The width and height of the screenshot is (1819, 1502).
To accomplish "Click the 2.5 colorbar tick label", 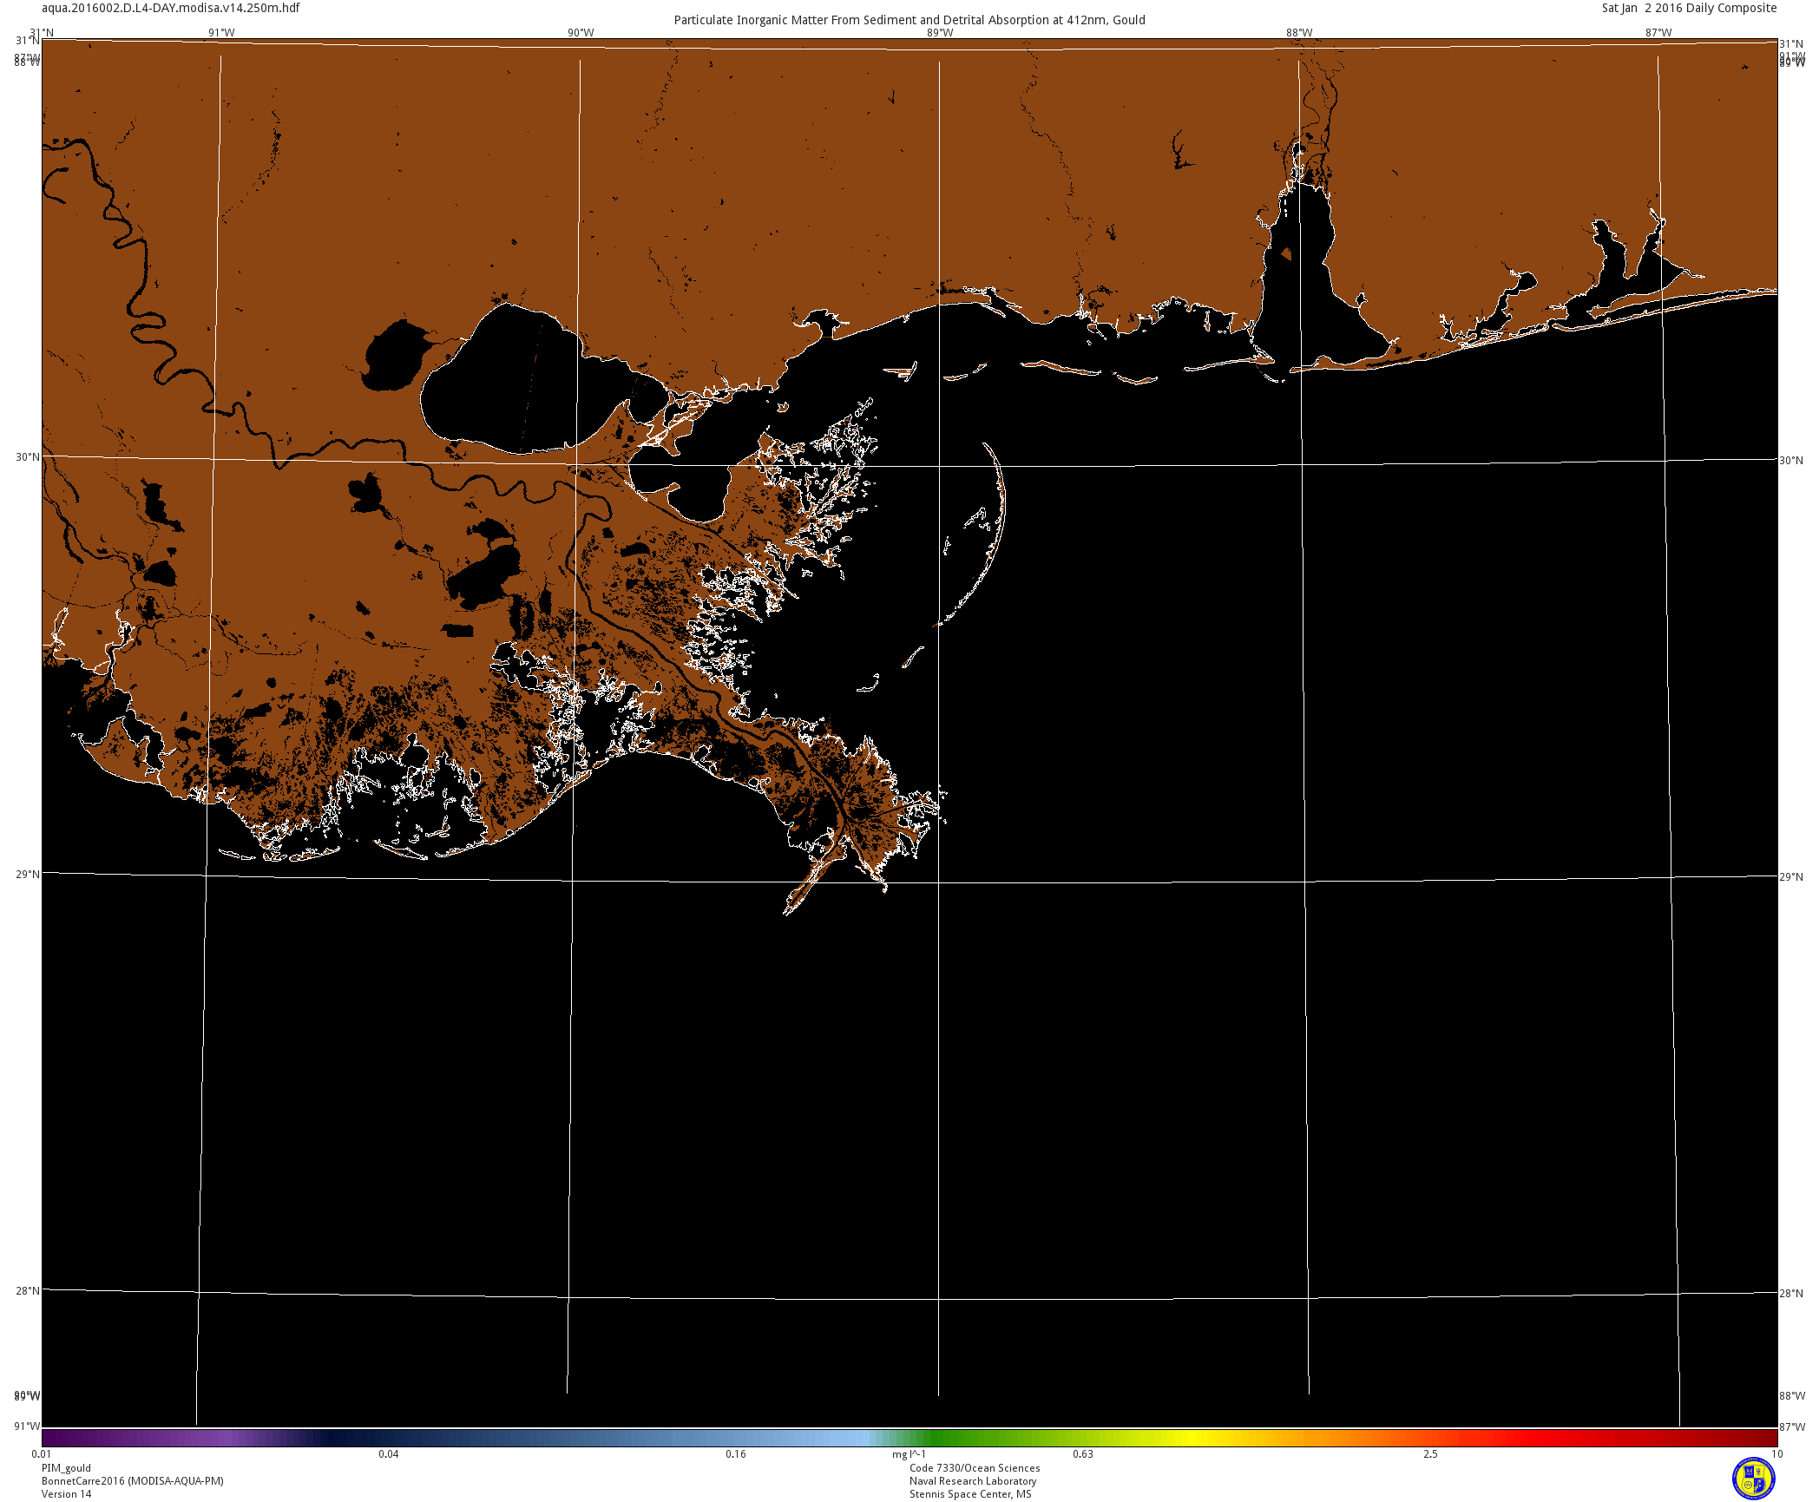I will click(x=1429, y=1454).
